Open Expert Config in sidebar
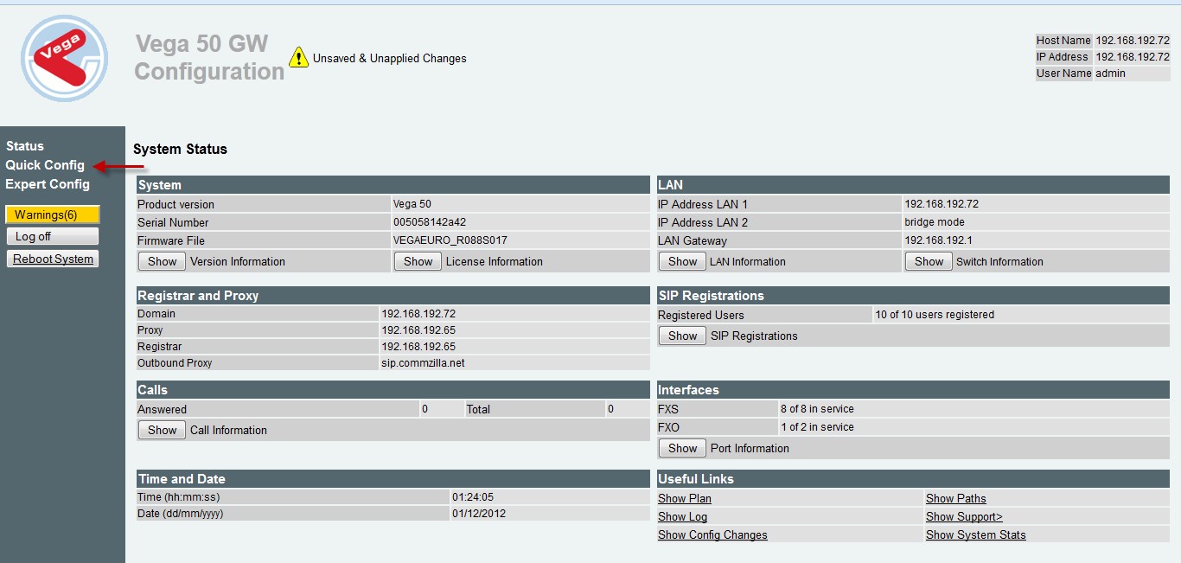 pos(48,184)
